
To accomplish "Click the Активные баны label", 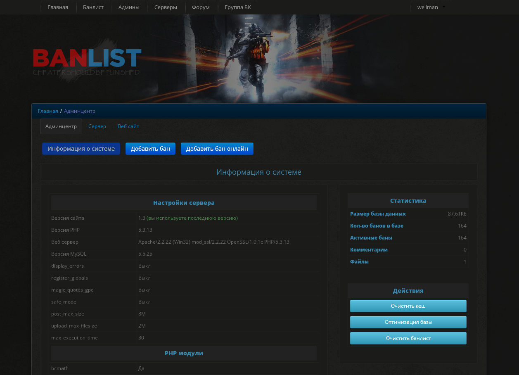I will [x=371, y=237].
